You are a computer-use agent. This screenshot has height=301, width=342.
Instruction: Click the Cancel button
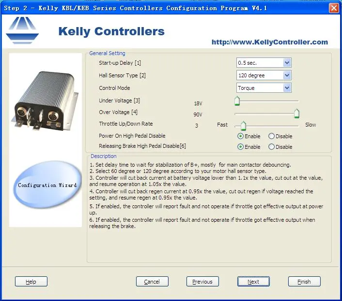pyautogui.click(x=152, y=282)
